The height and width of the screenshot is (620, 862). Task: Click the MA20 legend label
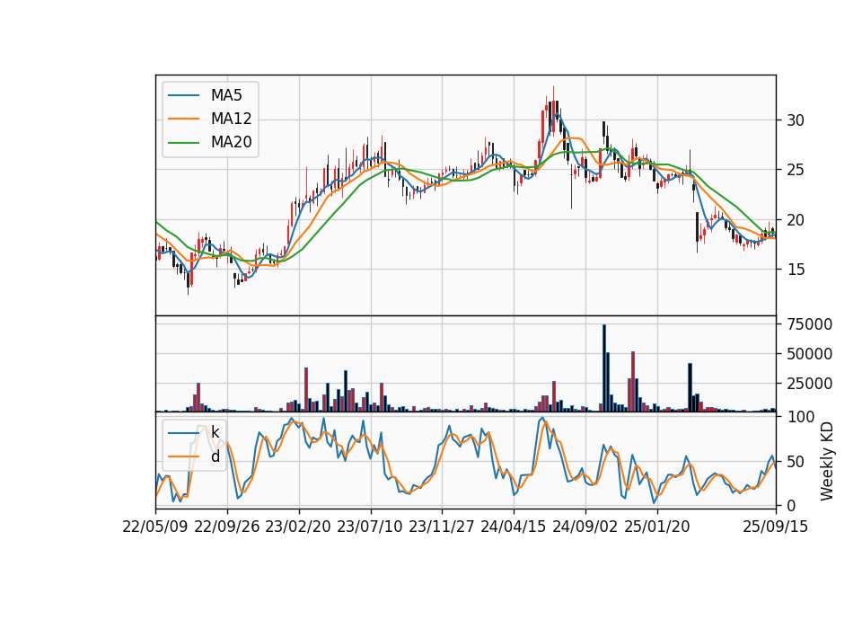pyautogui.click(x=231, y=142)
